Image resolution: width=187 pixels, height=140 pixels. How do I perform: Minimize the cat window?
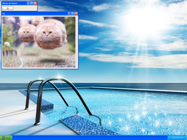tap(69, 13)
